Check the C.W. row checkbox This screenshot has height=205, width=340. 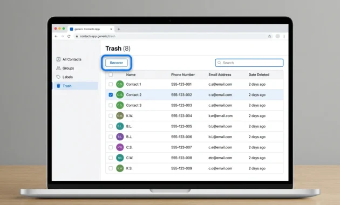coord(111,158)
